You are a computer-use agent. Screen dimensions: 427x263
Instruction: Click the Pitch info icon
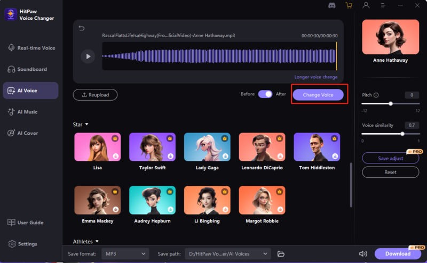tap(376, 95)
